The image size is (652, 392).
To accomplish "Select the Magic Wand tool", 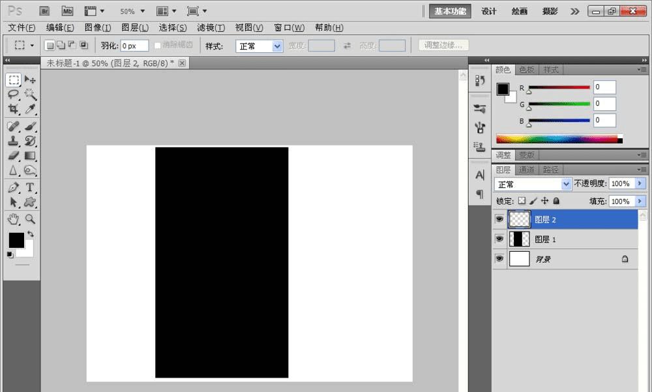I will [x=30, y=95].
